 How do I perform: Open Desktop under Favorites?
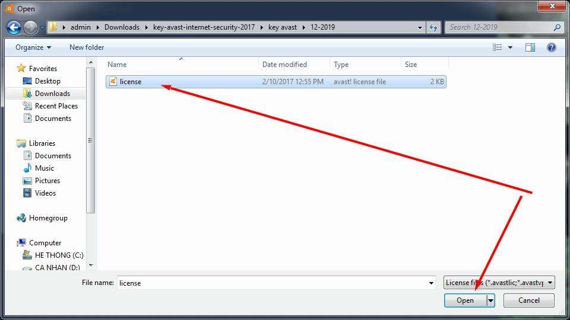[x=47, y=81]
